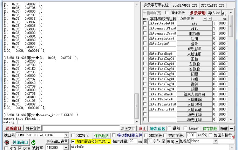Open the COM8 port dropdown
This screenshot has height=150, width=238.
point(66,135)
